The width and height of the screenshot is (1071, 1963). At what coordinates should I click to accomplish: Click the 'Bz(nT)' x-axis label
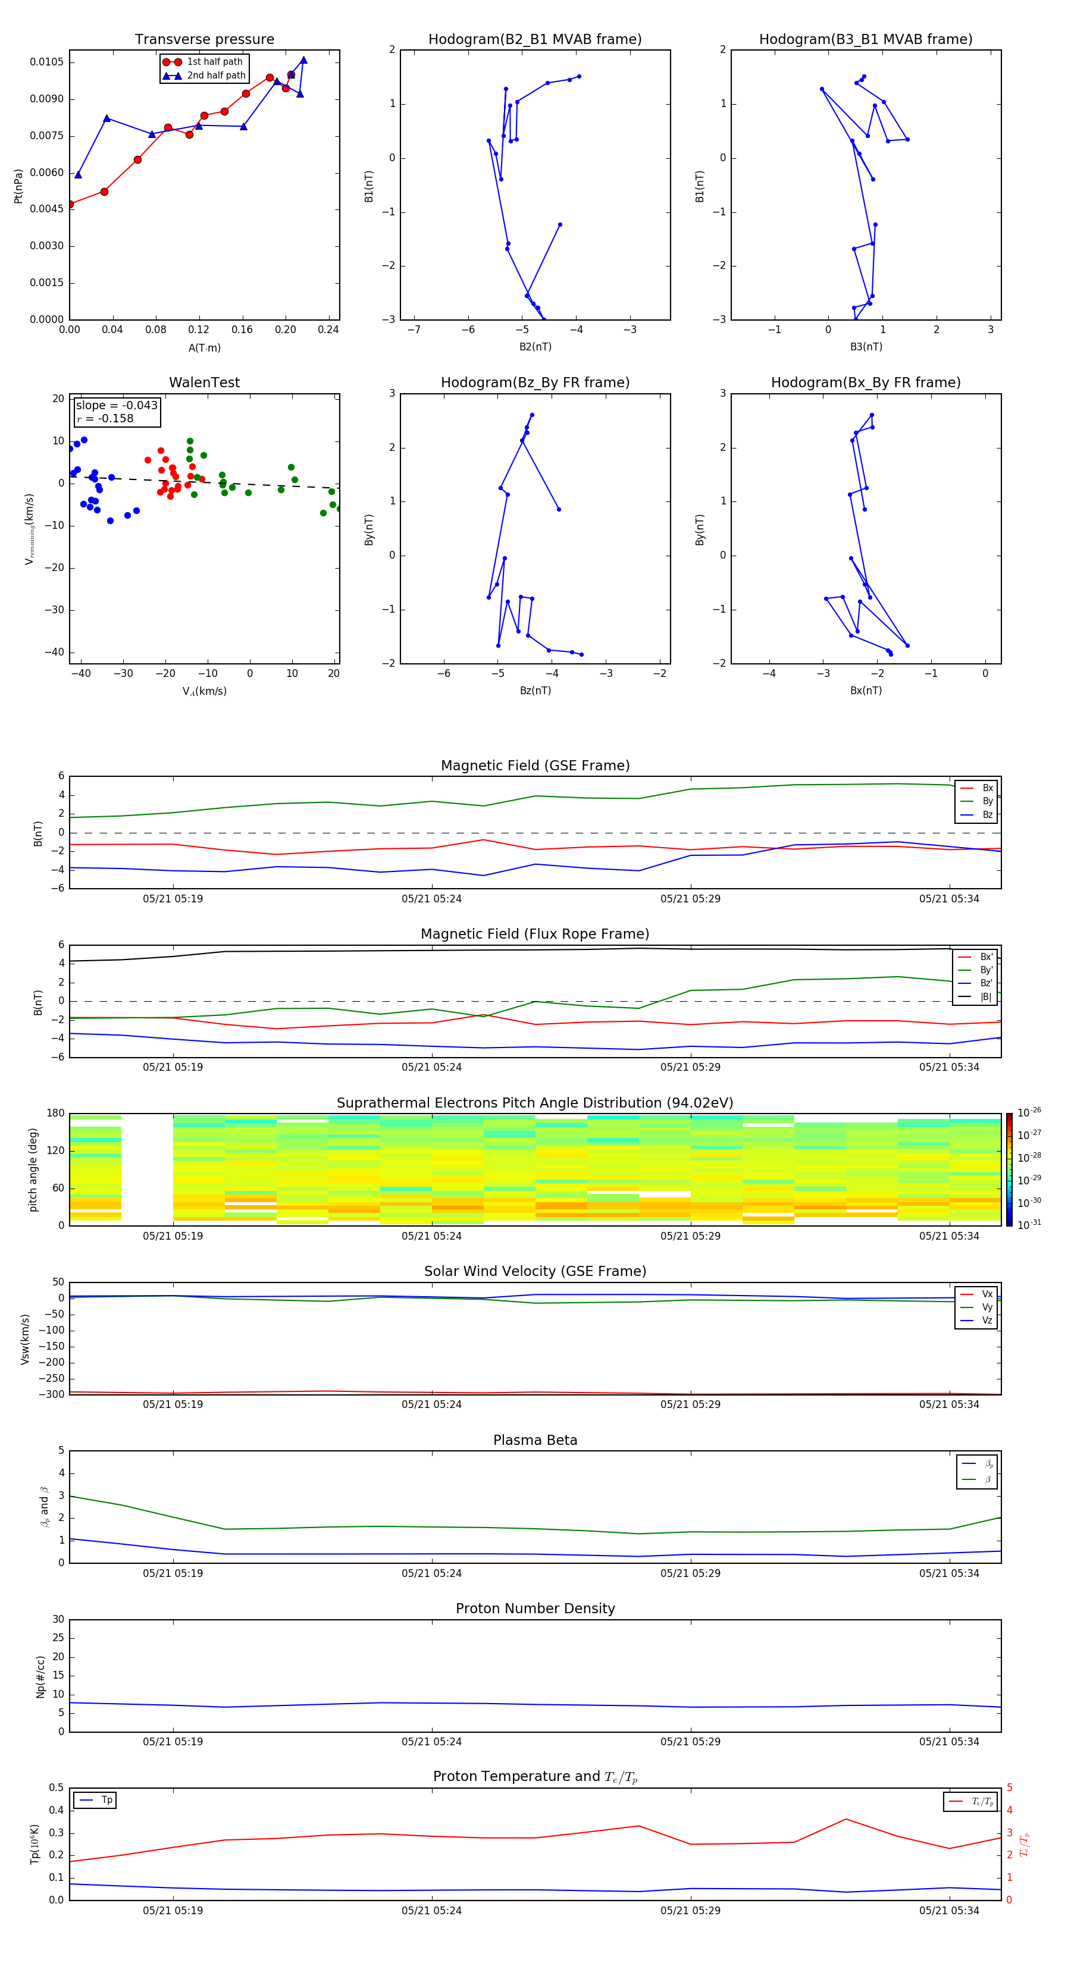coord(535,691)
